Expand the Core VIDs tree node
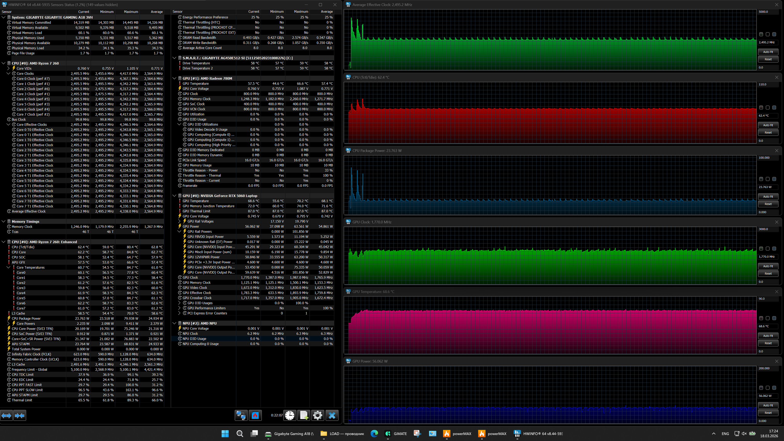The image size is (784, 441). pos(9,68)
